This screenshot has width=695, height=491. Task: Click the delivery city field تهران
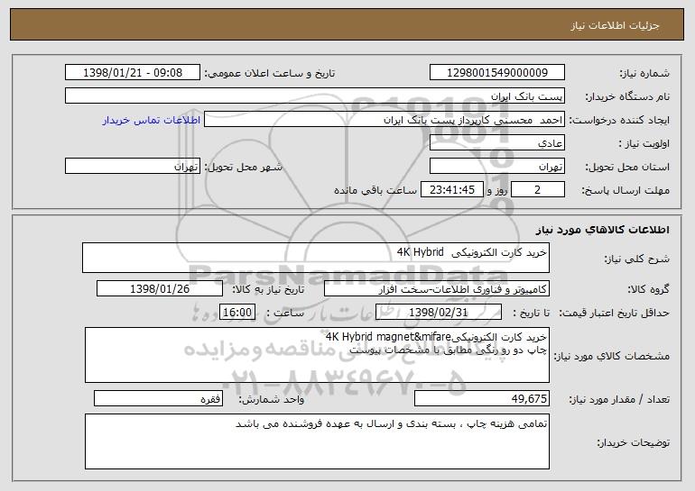[133, 166]
